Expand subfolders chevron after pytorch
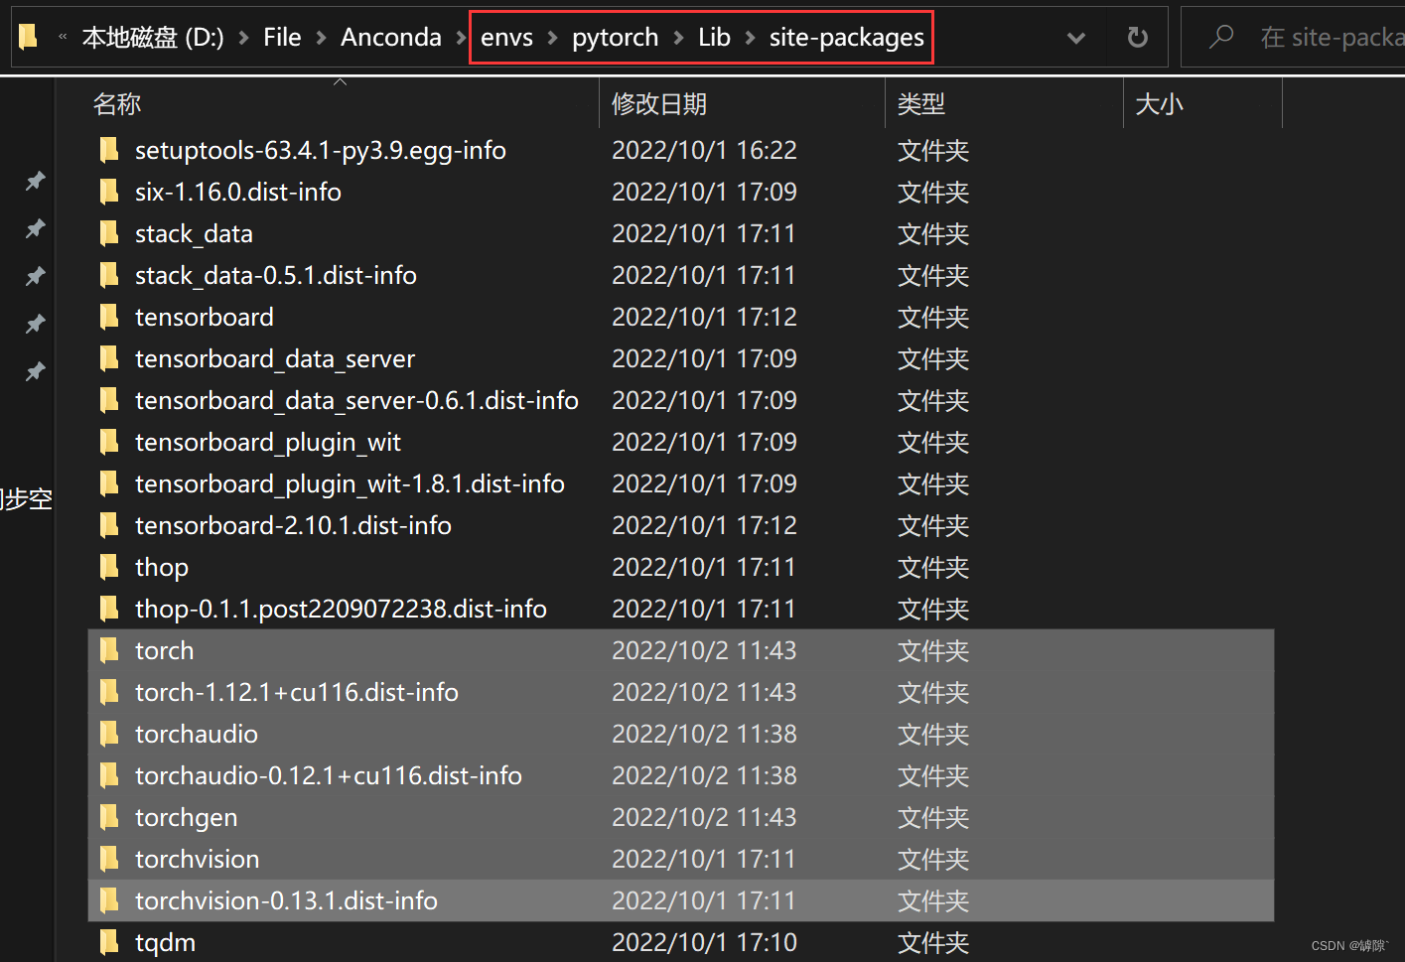The height and width of the screenshot is (962, 1405). tap(678, 38)
